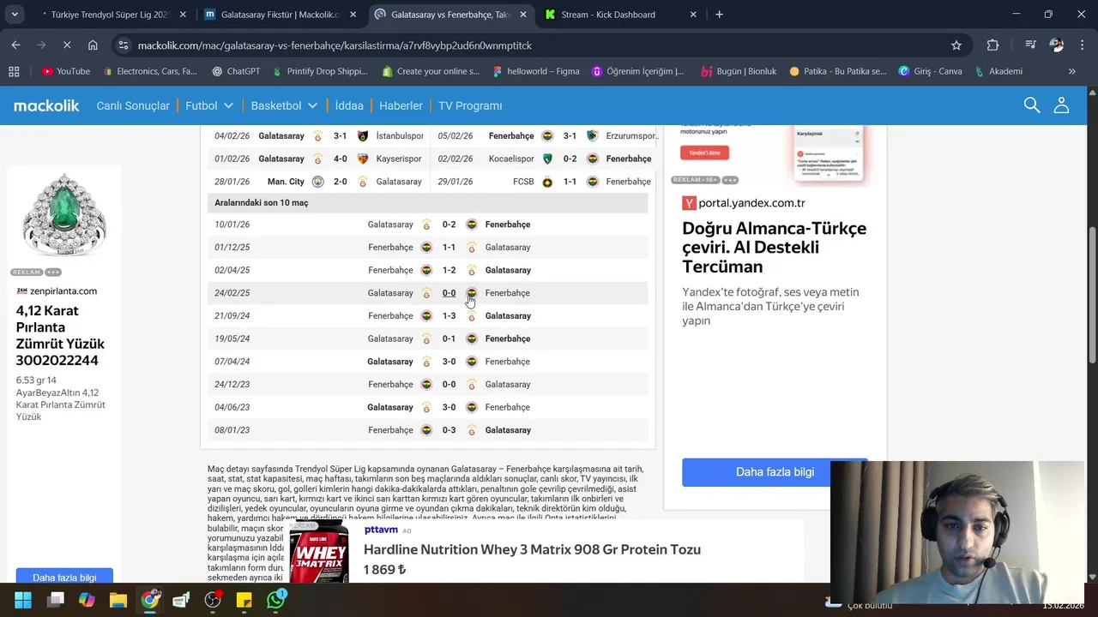Open the helloworld – Figma bookmark

click(535, 71)
